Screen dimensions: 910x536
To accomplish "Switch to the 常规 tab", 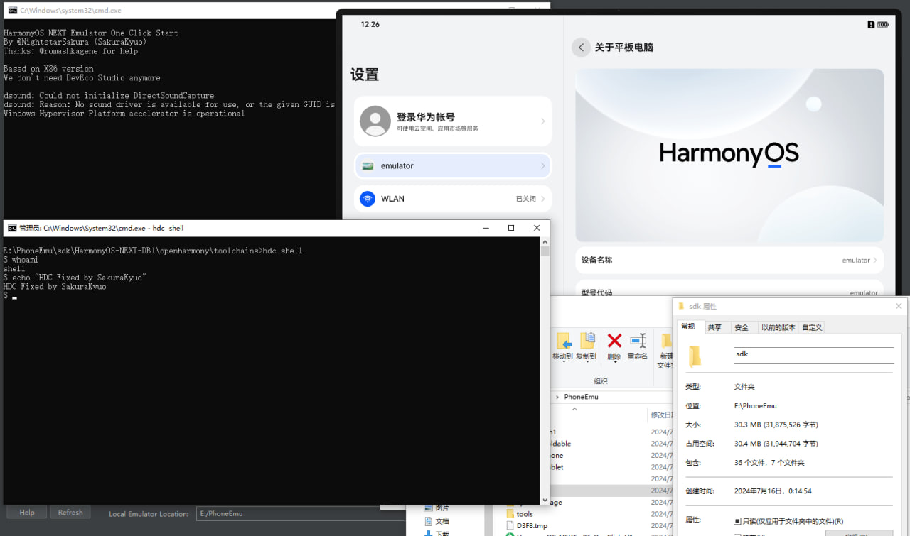I will [687, 327].
